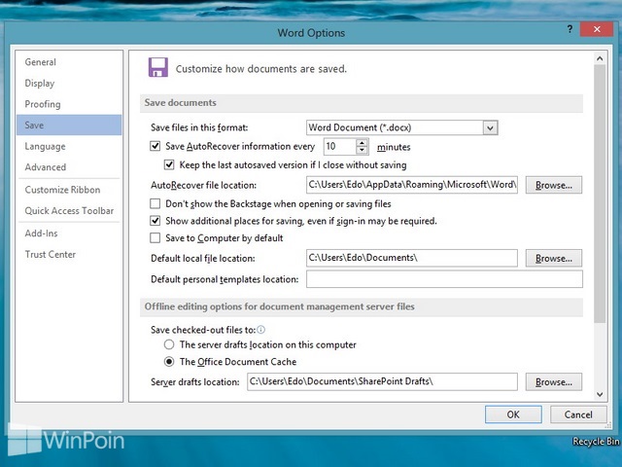Click the AutoRecover file location text field
The image size is (622, 467).
click(x=412, y=185)
